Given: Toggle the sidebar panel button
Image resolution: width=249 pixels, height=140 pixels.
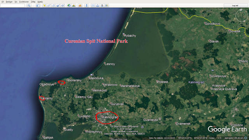Looking at the screenshot, I should 38,5.
